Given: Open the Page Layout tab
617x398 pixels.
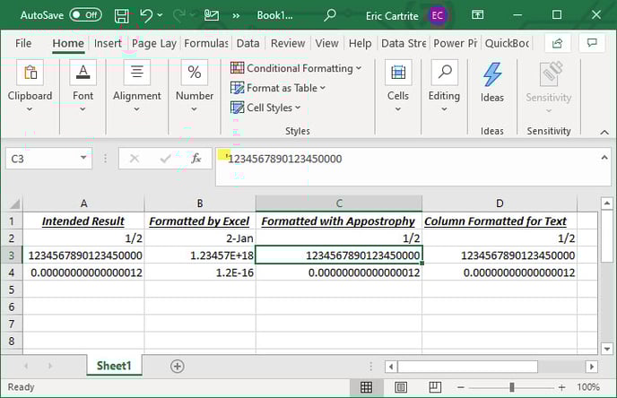Looking at the screenshot, I should pos(154,43).
